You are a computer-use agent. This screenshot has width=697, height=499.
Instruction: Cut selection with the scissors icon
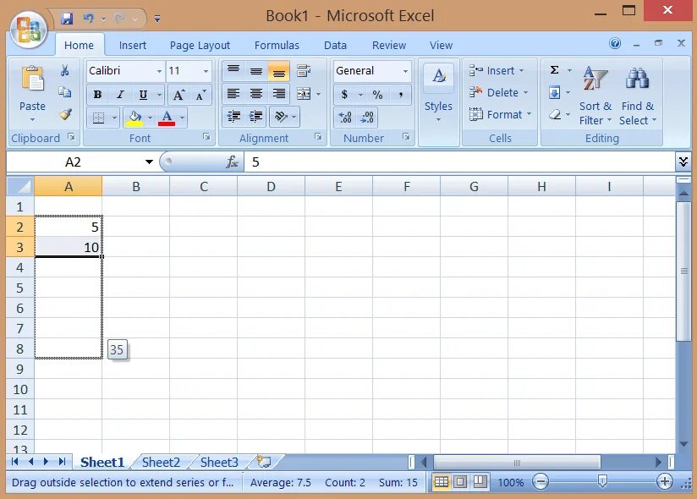tap(65, 70)
